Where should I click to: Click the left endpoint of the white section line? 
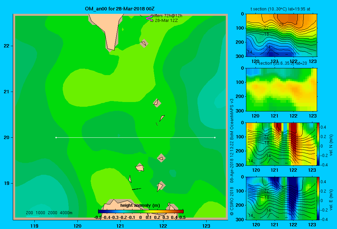[x=56, y=137]
